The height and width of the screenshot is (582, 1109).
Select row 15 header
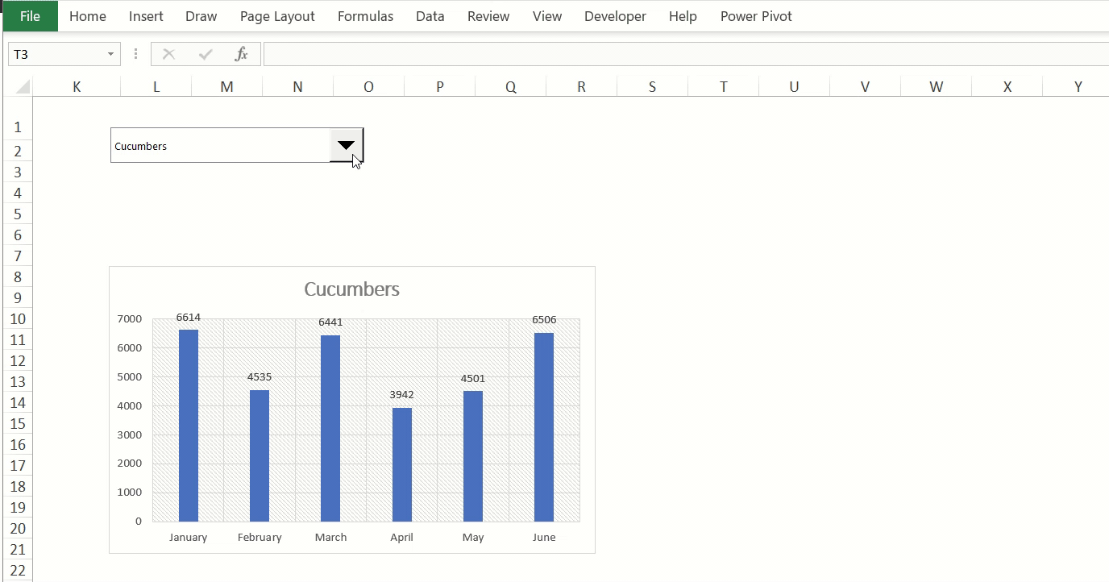(x=17, y=424)
